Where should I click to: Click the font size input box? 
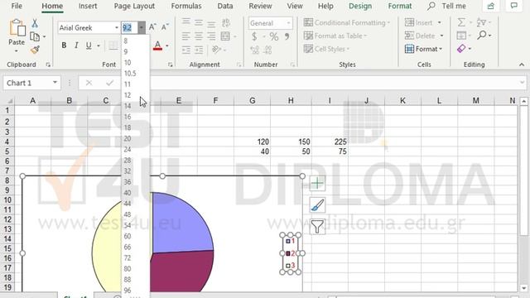(x=129, y=27)
